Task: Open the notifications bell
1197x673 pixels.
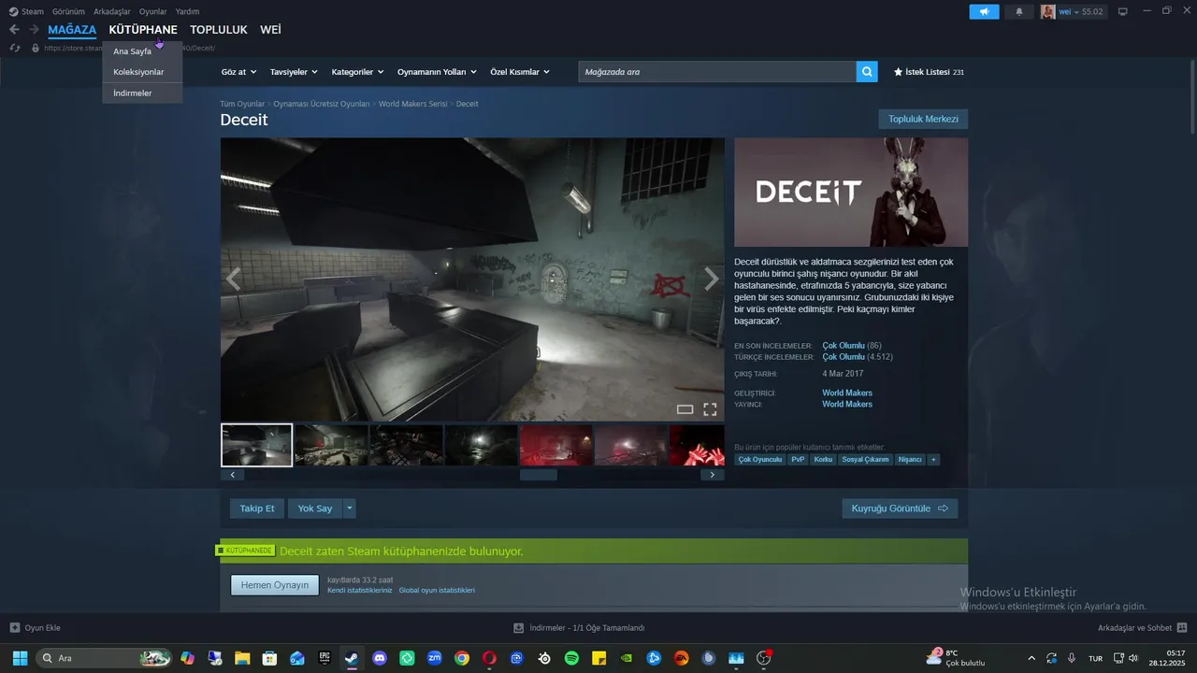Action: point(1019,11)
